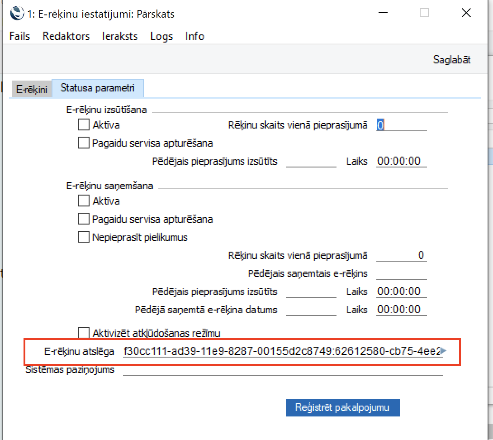Click the Reģistrēt pakalpojumu button

tap(342, 407)
